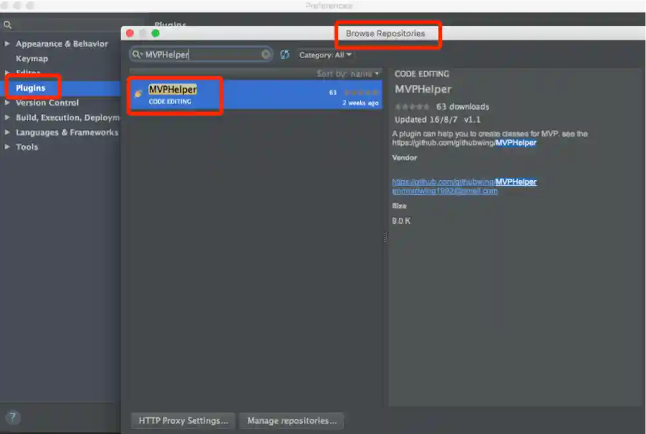This screenshot has height=434, width=646.
Task: Click the MVPHelper search input field
Action: [x=201, y=55]
